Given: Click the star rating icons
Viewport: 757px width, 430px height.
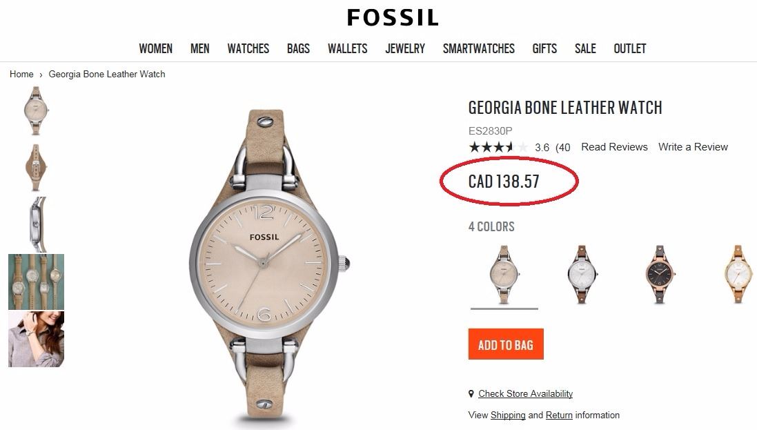Looking at the screenshot, I should [498, 147].
